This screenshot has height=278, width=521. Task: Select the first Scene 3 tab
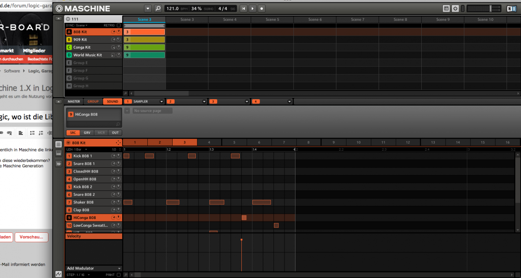coord(144,20)
